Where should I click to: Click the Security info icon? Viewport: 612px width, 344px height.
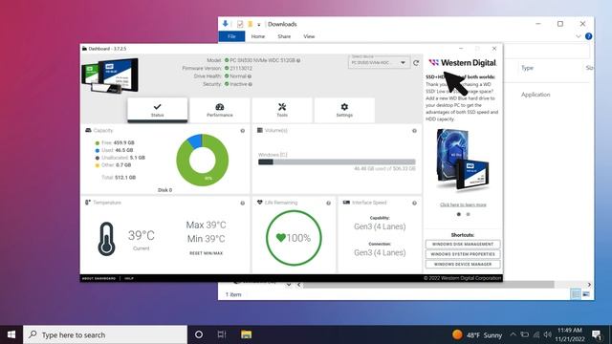coord(251,84)
